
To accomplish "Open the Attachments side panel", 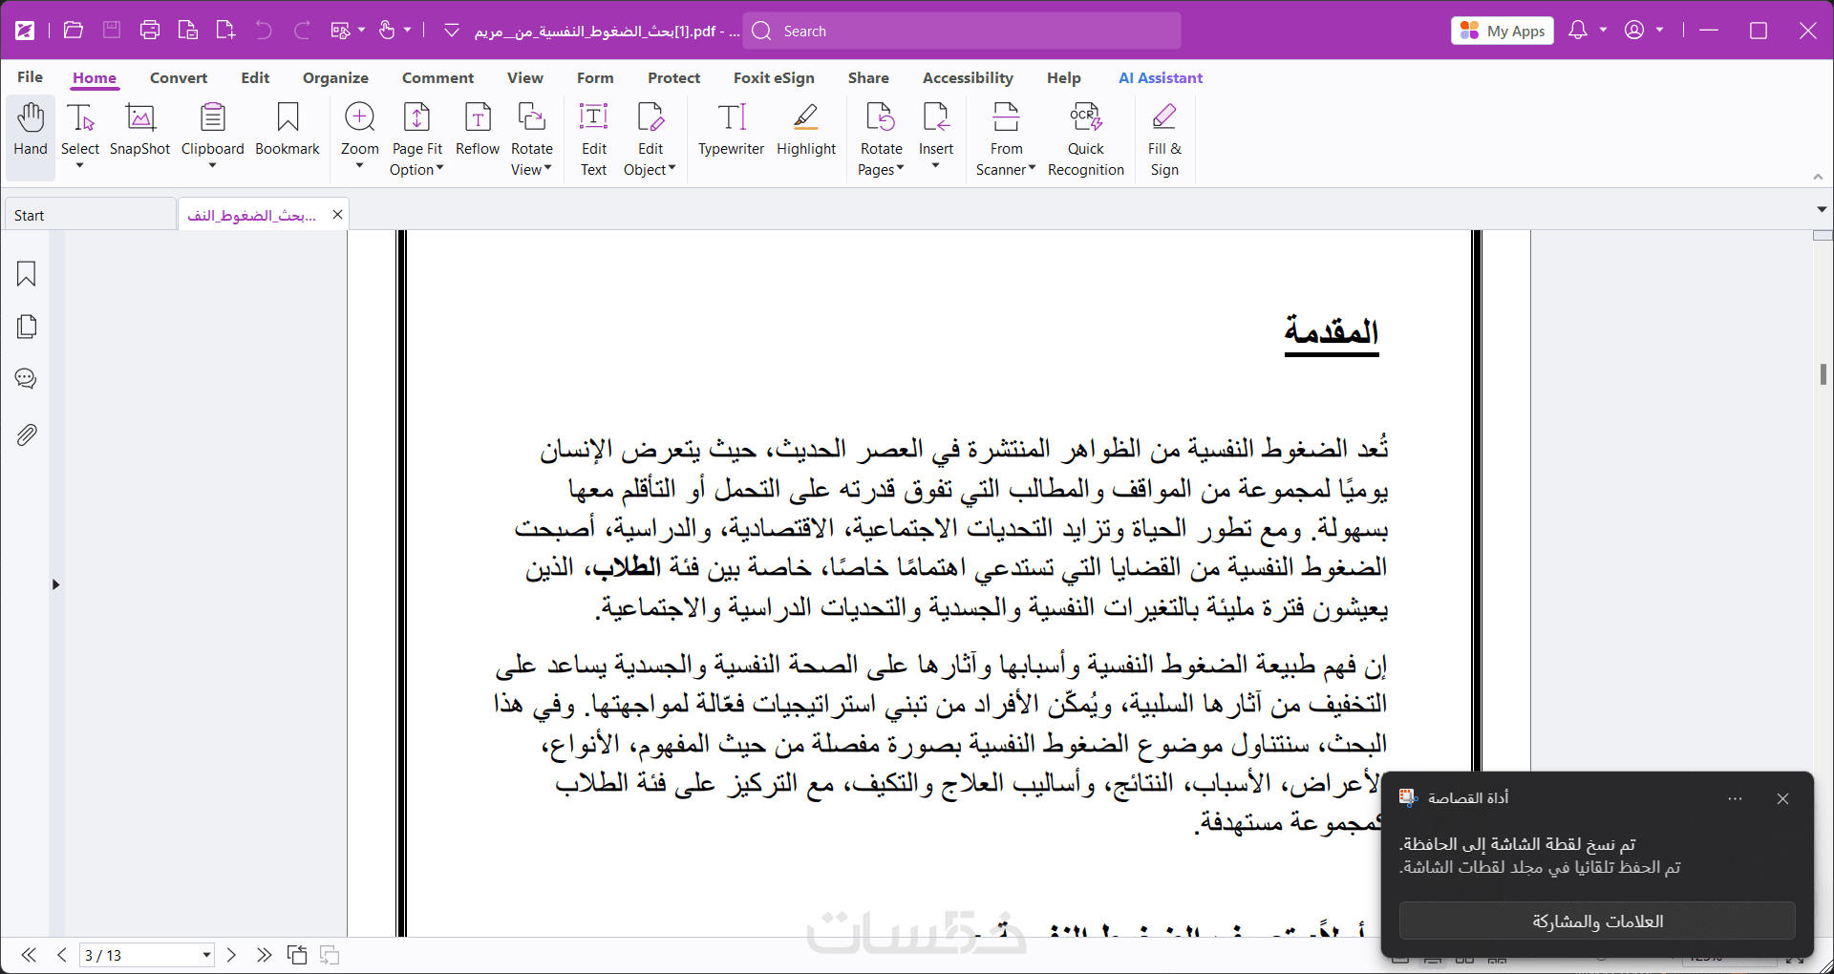I will click(x=27, y=434).
